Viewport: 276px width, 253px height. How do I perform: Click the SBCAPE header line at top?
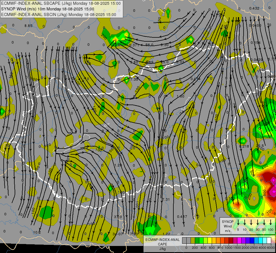click(x=61, y=3)
